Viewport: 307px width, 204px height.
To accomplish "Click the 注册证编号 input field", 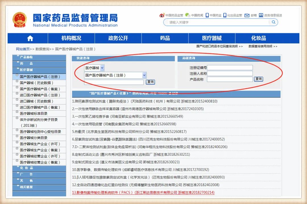I will point(230,68).
